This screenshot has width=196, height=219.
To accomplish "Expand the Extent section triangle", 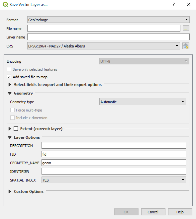I will (x=10, y=129).
